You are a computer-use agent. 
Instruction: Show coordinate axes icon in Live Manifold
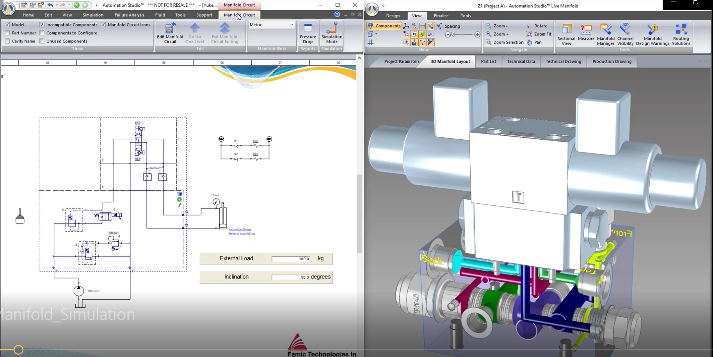(x=406, y=26)
